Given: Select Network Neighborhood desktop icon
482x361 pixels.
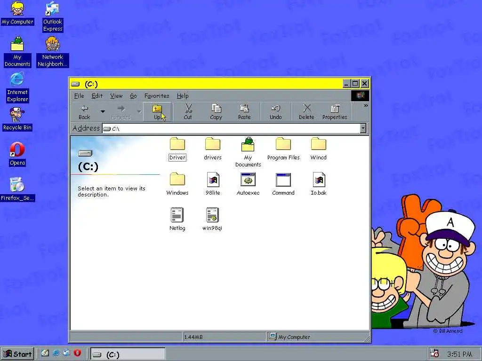Looking at the screenshot, I should coord(53,52).
